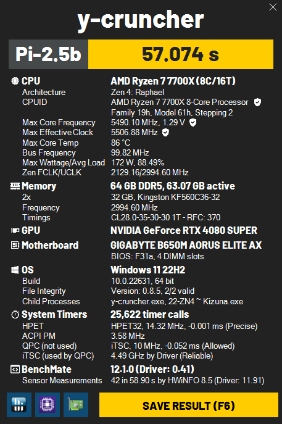Open the blue benchmark chart icon
Viewport: 282px width, 424px height.
pos(19,405)
